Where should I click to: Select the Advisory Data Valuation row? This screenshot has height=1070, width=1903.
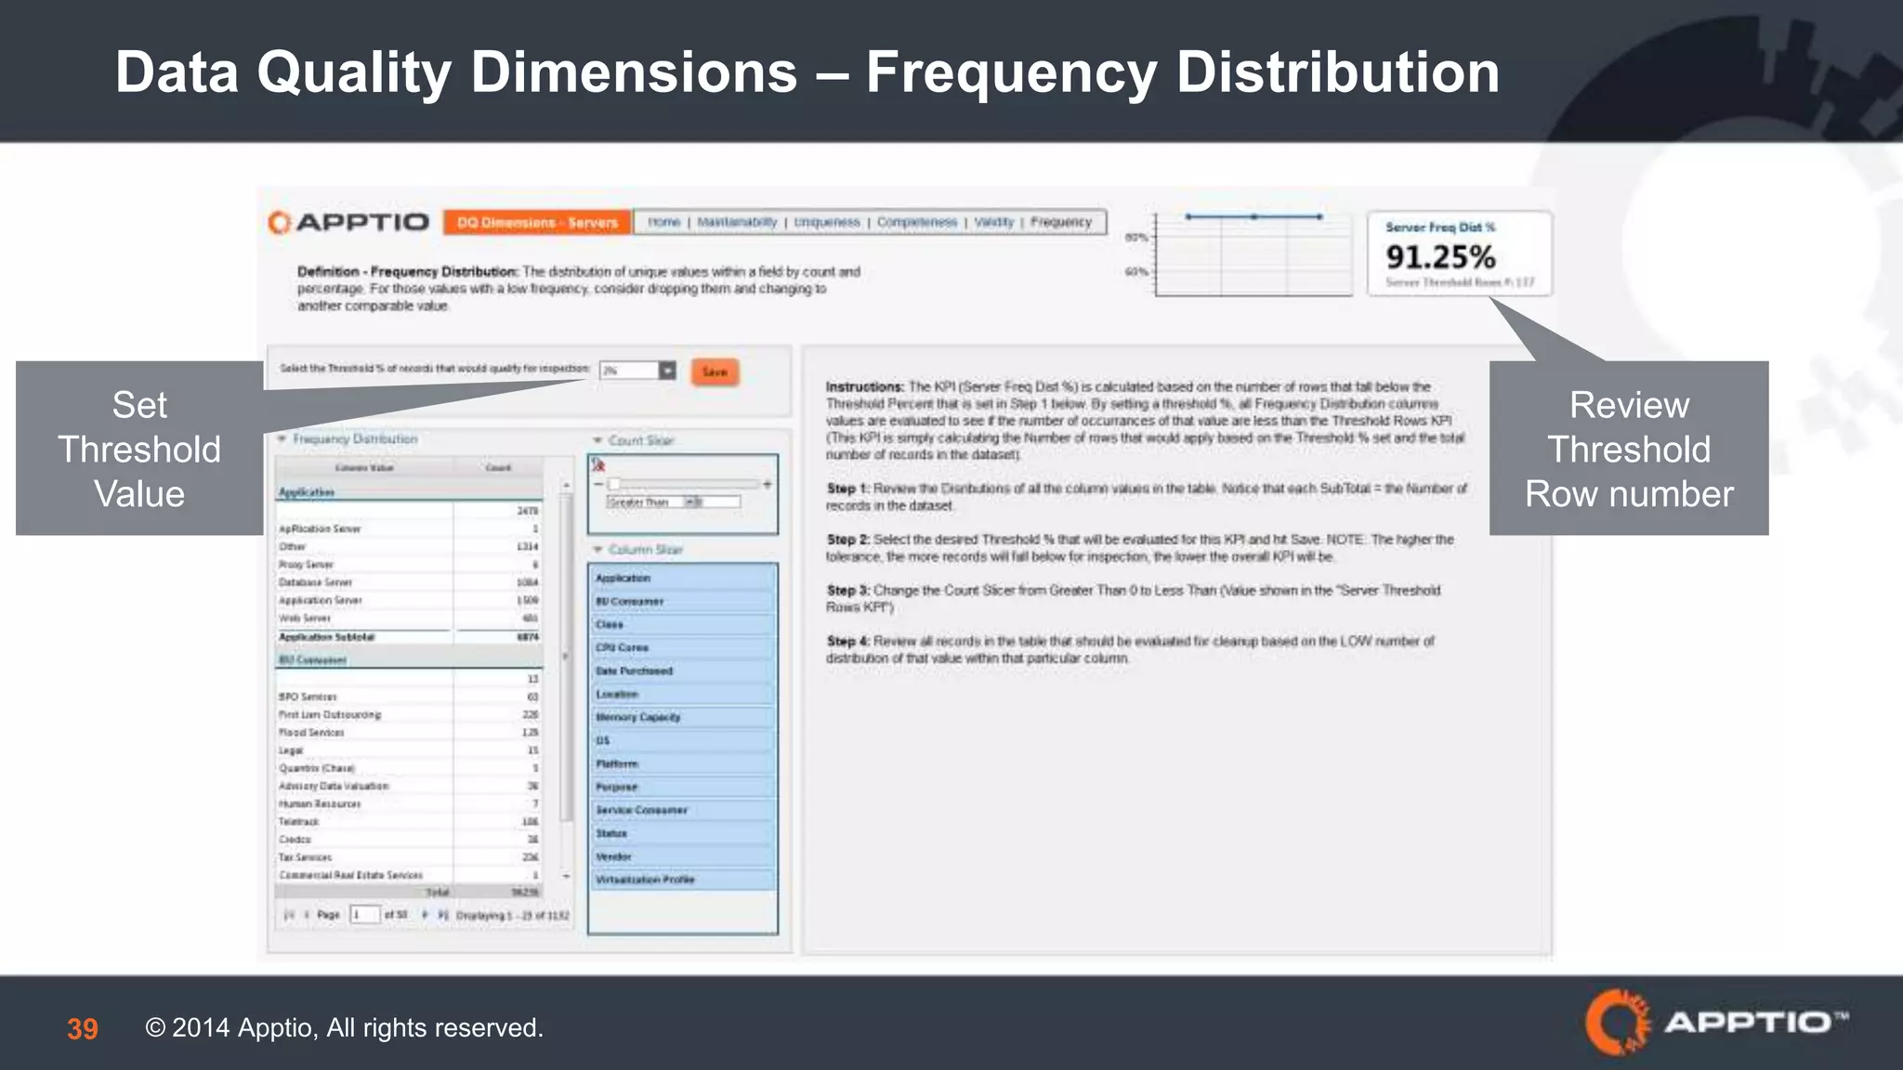[409, 786]
